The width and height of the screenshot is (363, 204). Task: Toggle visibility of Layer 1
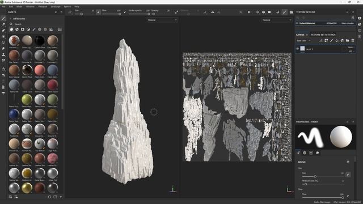pyautogui.click(x=297, y=49)
